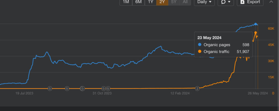Click the Export button
Viewport: 279px width, 111px height.
(x=250, y=2)
